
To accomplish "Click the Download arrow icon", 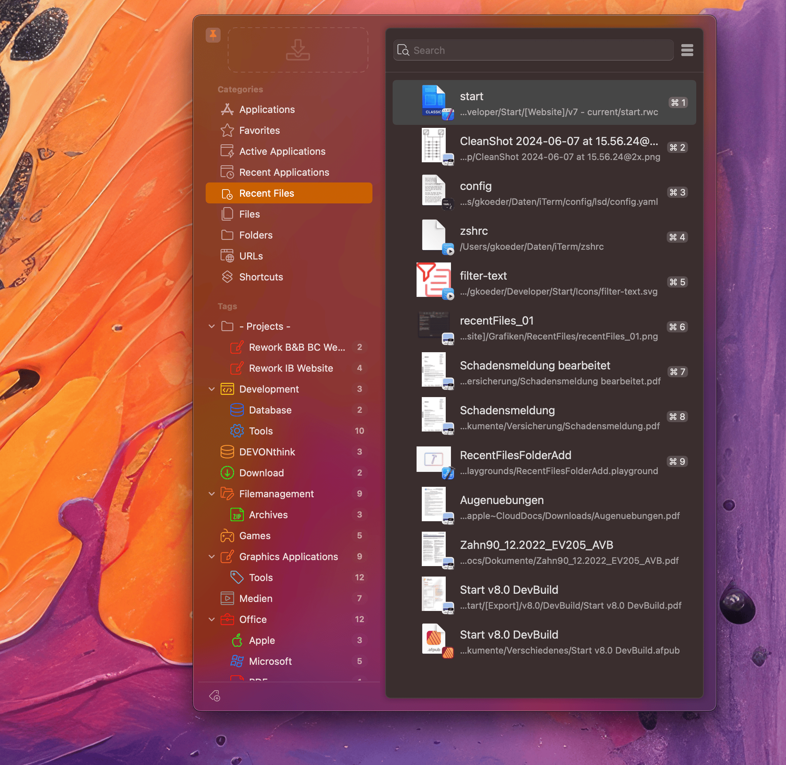I will (x=227, y=473).
